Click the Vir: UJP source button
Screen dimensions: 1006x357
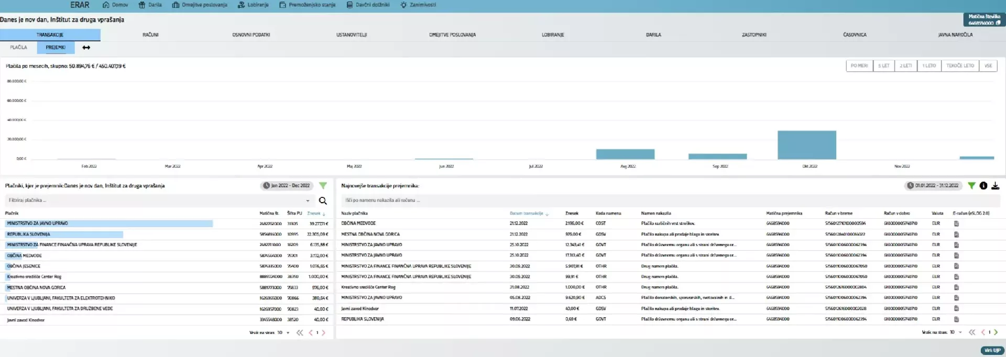992,350
